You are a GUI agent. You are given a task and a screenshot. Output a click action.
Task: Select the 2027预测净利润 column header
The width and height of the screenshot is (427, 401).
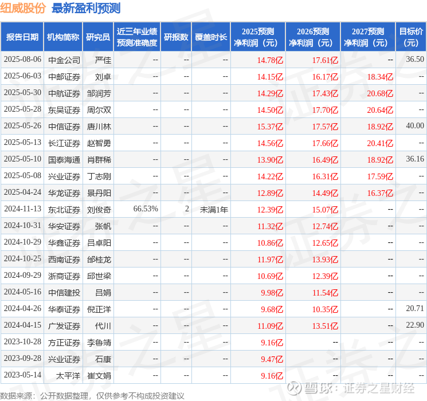click(x=368, y=37)
